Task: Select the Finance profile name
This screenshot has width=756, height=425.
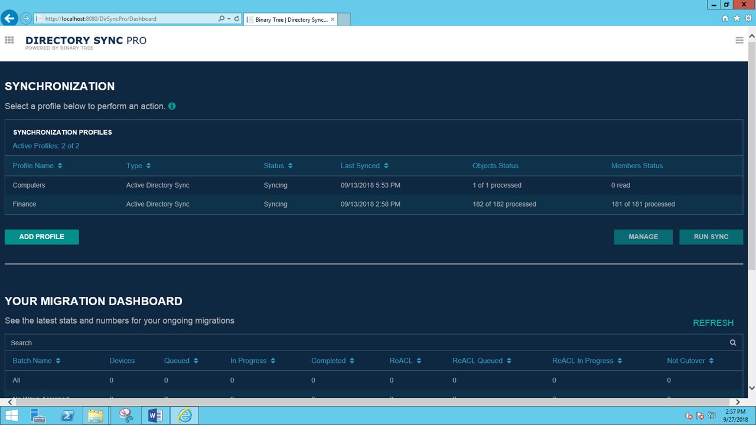Action: coord(25,204)
